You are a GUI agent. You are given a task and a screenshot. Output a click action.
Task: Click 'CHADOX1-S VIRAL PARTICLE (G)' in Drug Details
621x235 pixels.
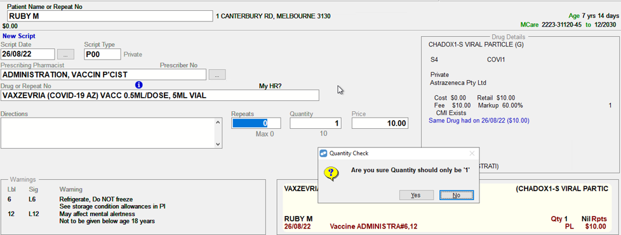[476, 45]
